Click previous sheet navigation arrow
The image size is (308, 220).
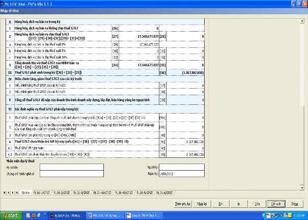tap(8, 192)
